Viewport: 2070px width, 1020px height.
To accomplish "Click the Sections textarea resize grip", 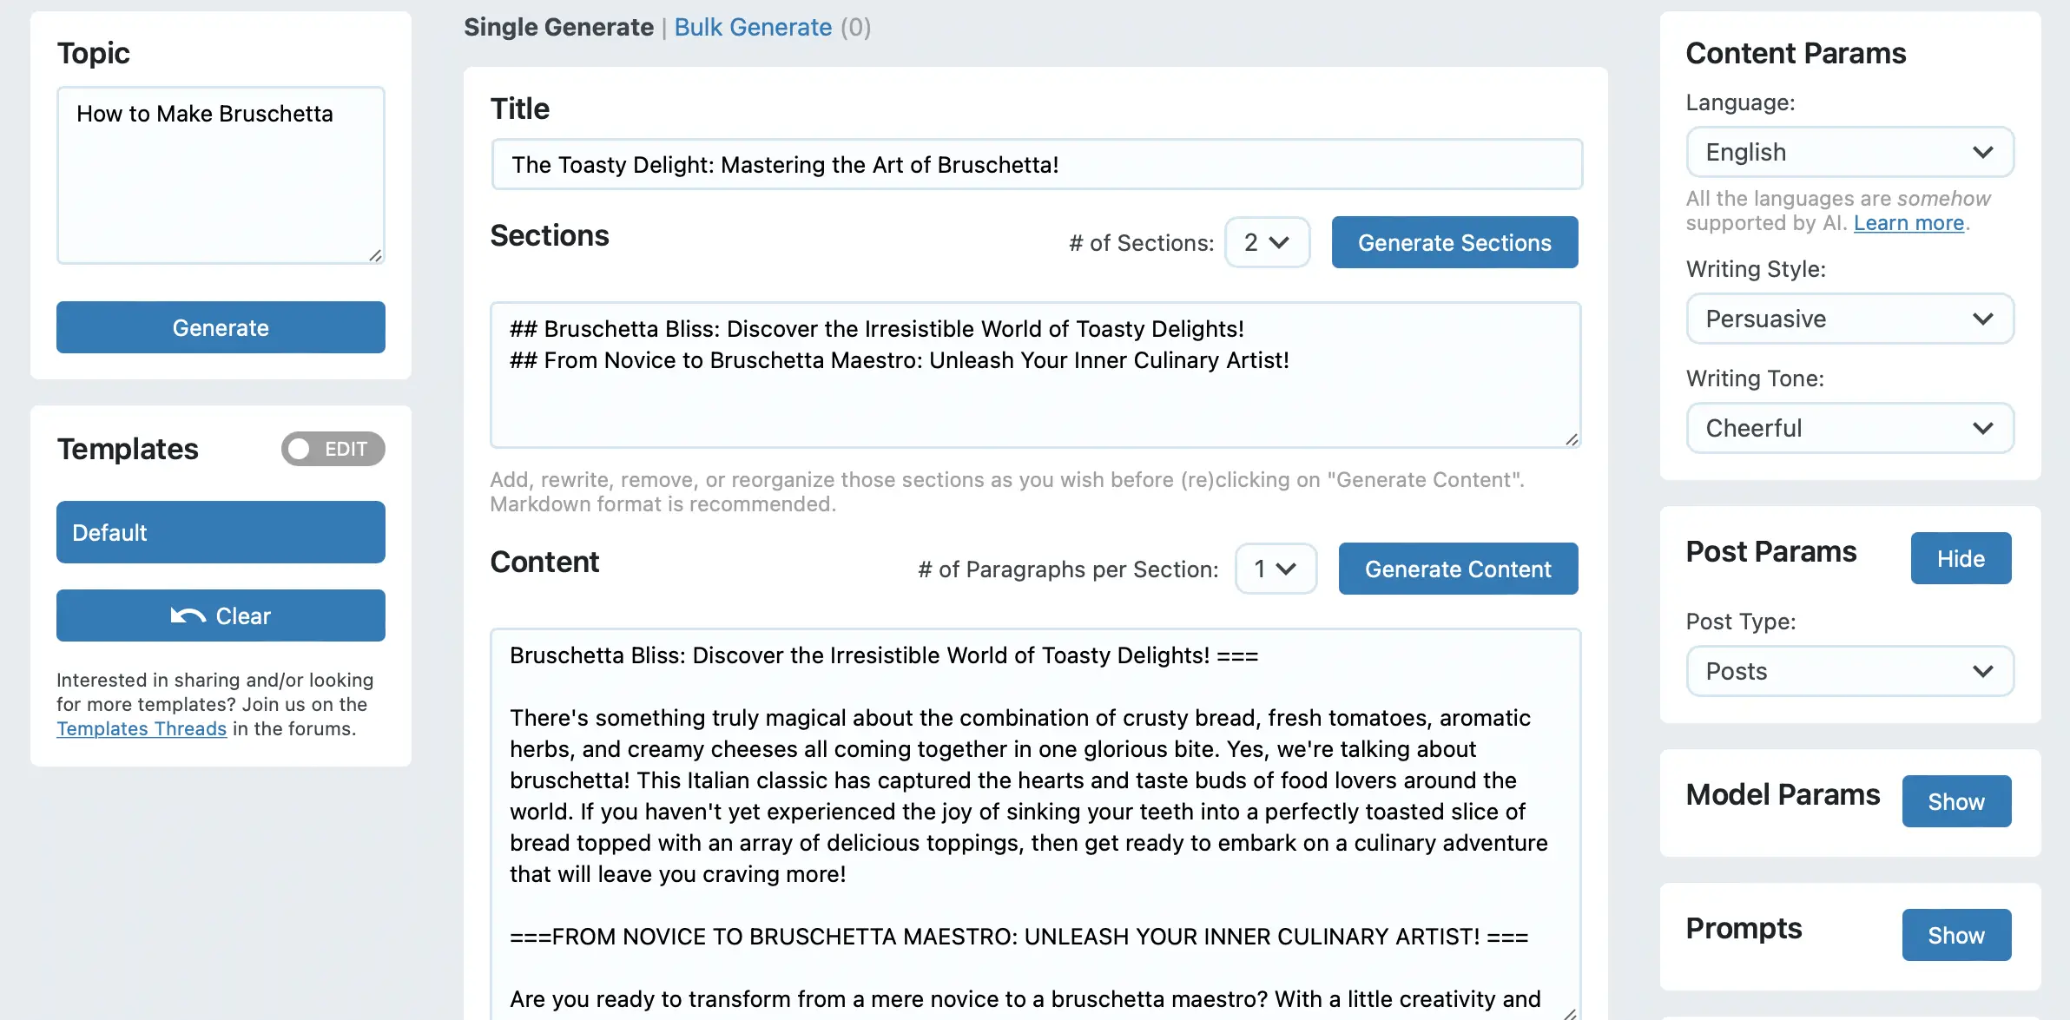I will click(x=1572, y=439).
